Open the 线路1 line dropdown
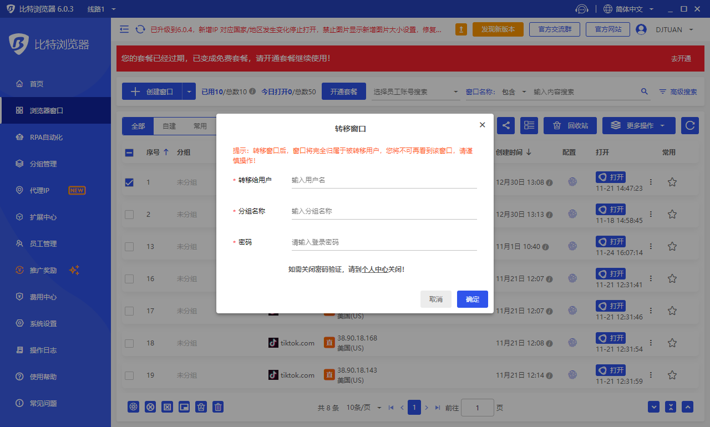Screen dimensions: 710x427 coord(102,9)
